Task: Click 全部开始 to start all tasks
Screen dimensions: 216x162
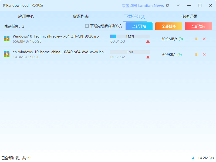Action: pos(139,26)
